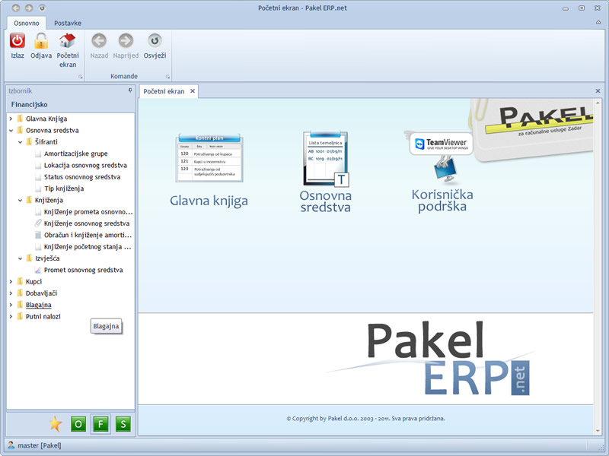Screen dimensions: 609x456
Task: Click the Dobavljači folder icon
Action: pos(21,293)
